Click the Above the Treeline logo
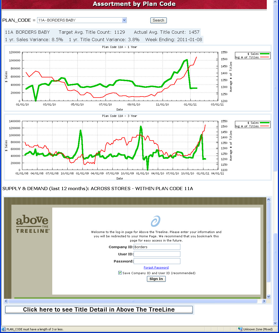The height and width of the screenshot is (333, 279). [x=33, y=224]
